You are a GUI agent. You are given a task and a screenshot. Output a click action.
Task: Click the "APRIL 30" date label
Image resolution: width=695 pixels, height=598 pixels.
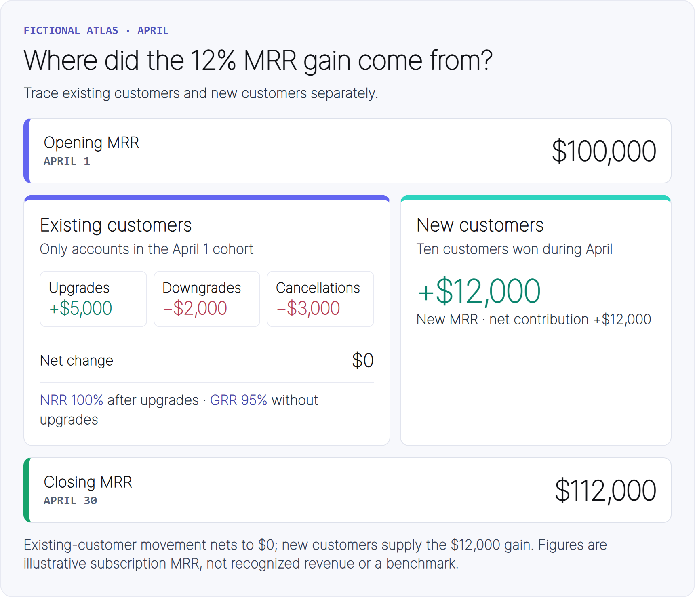(70, 501)
